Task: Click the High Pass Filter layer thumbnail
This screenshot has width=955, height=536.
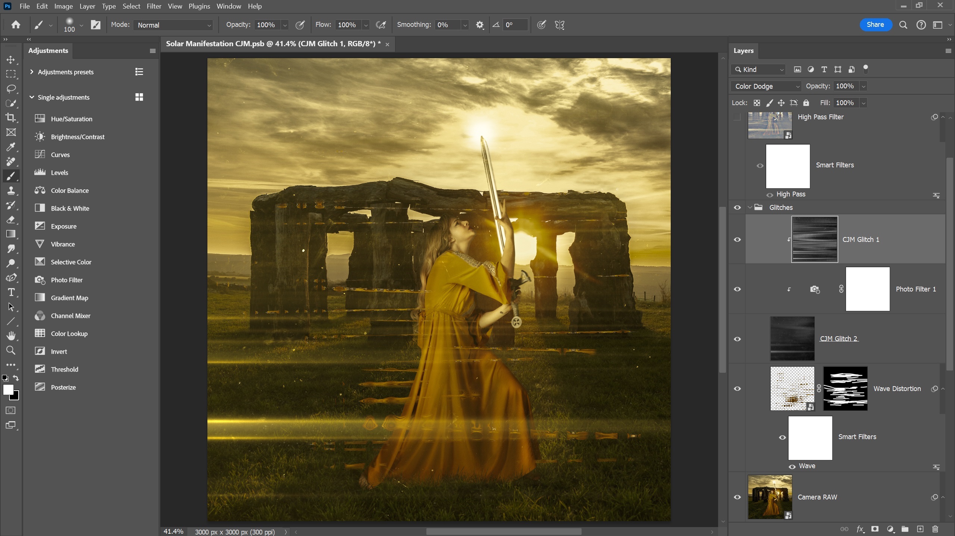Action: 770,125
